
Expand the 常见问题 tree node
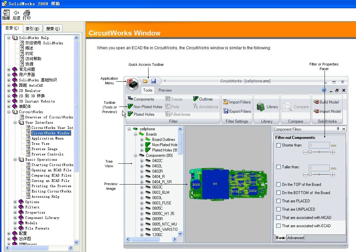(9, 69)
